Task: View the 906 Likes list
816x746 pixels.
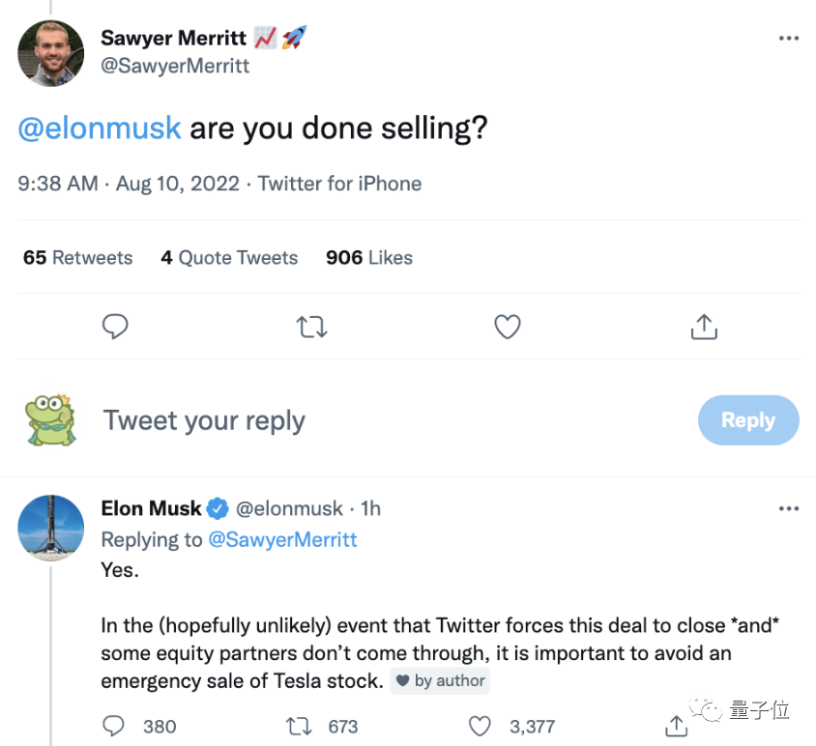Action: tap(369, 258)
